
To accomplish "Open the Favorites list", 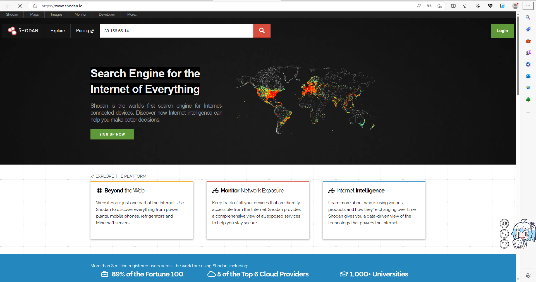I will coord(466,6).
